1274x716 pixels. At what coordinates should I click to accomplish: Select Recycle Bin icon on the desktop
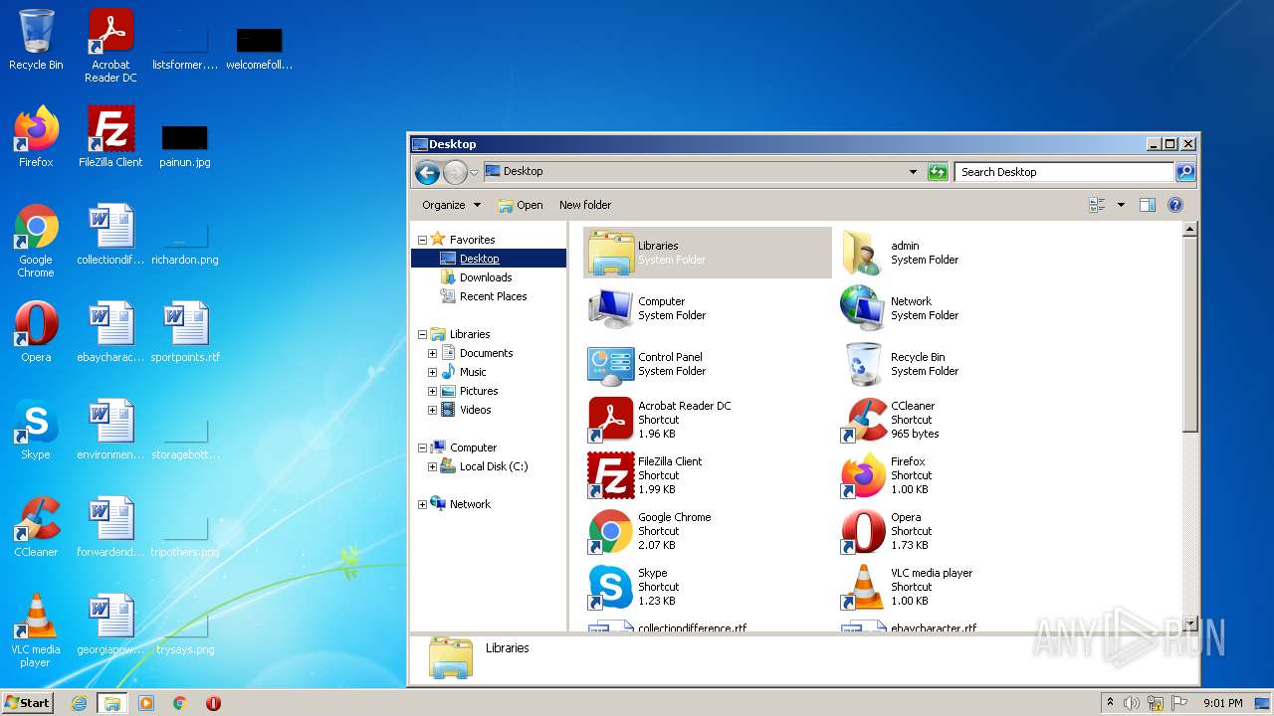coord(36,41)
